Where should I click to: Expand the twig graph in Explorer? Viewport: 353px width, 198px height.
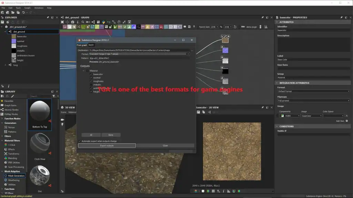coord(6,65)
